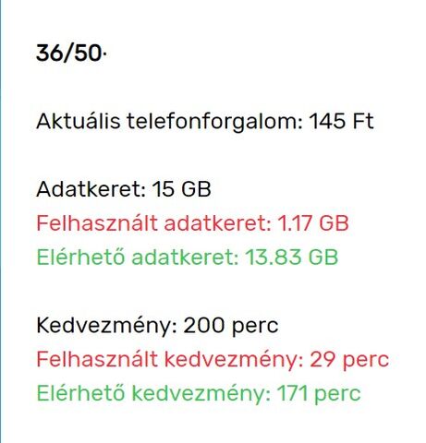Select the green Elérhető adatkeret label

tap(138, 257)
